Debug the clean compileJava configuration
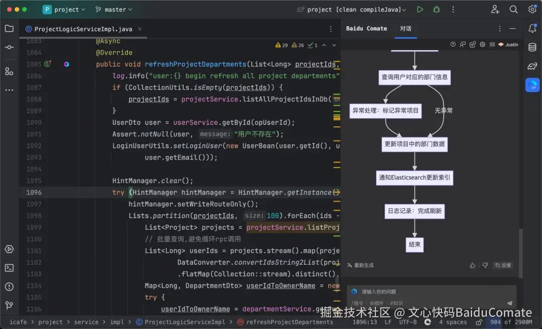The width and height of the screenshot is (542, 329). [x=437, y=10]
